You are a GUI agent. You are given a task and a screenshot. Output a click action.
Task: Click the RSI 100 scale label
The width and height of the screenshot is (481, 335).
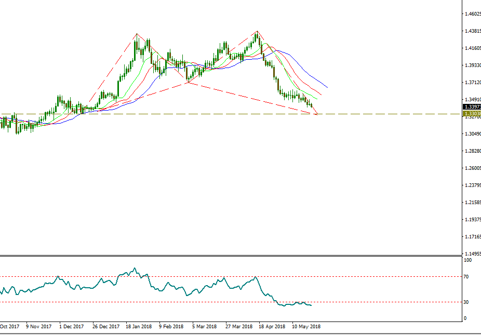tap(467, 260)
